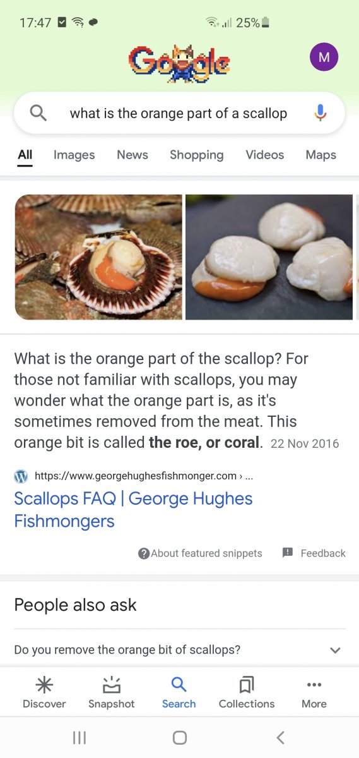Tap the Android back navigation arrow

click(281, 737)
